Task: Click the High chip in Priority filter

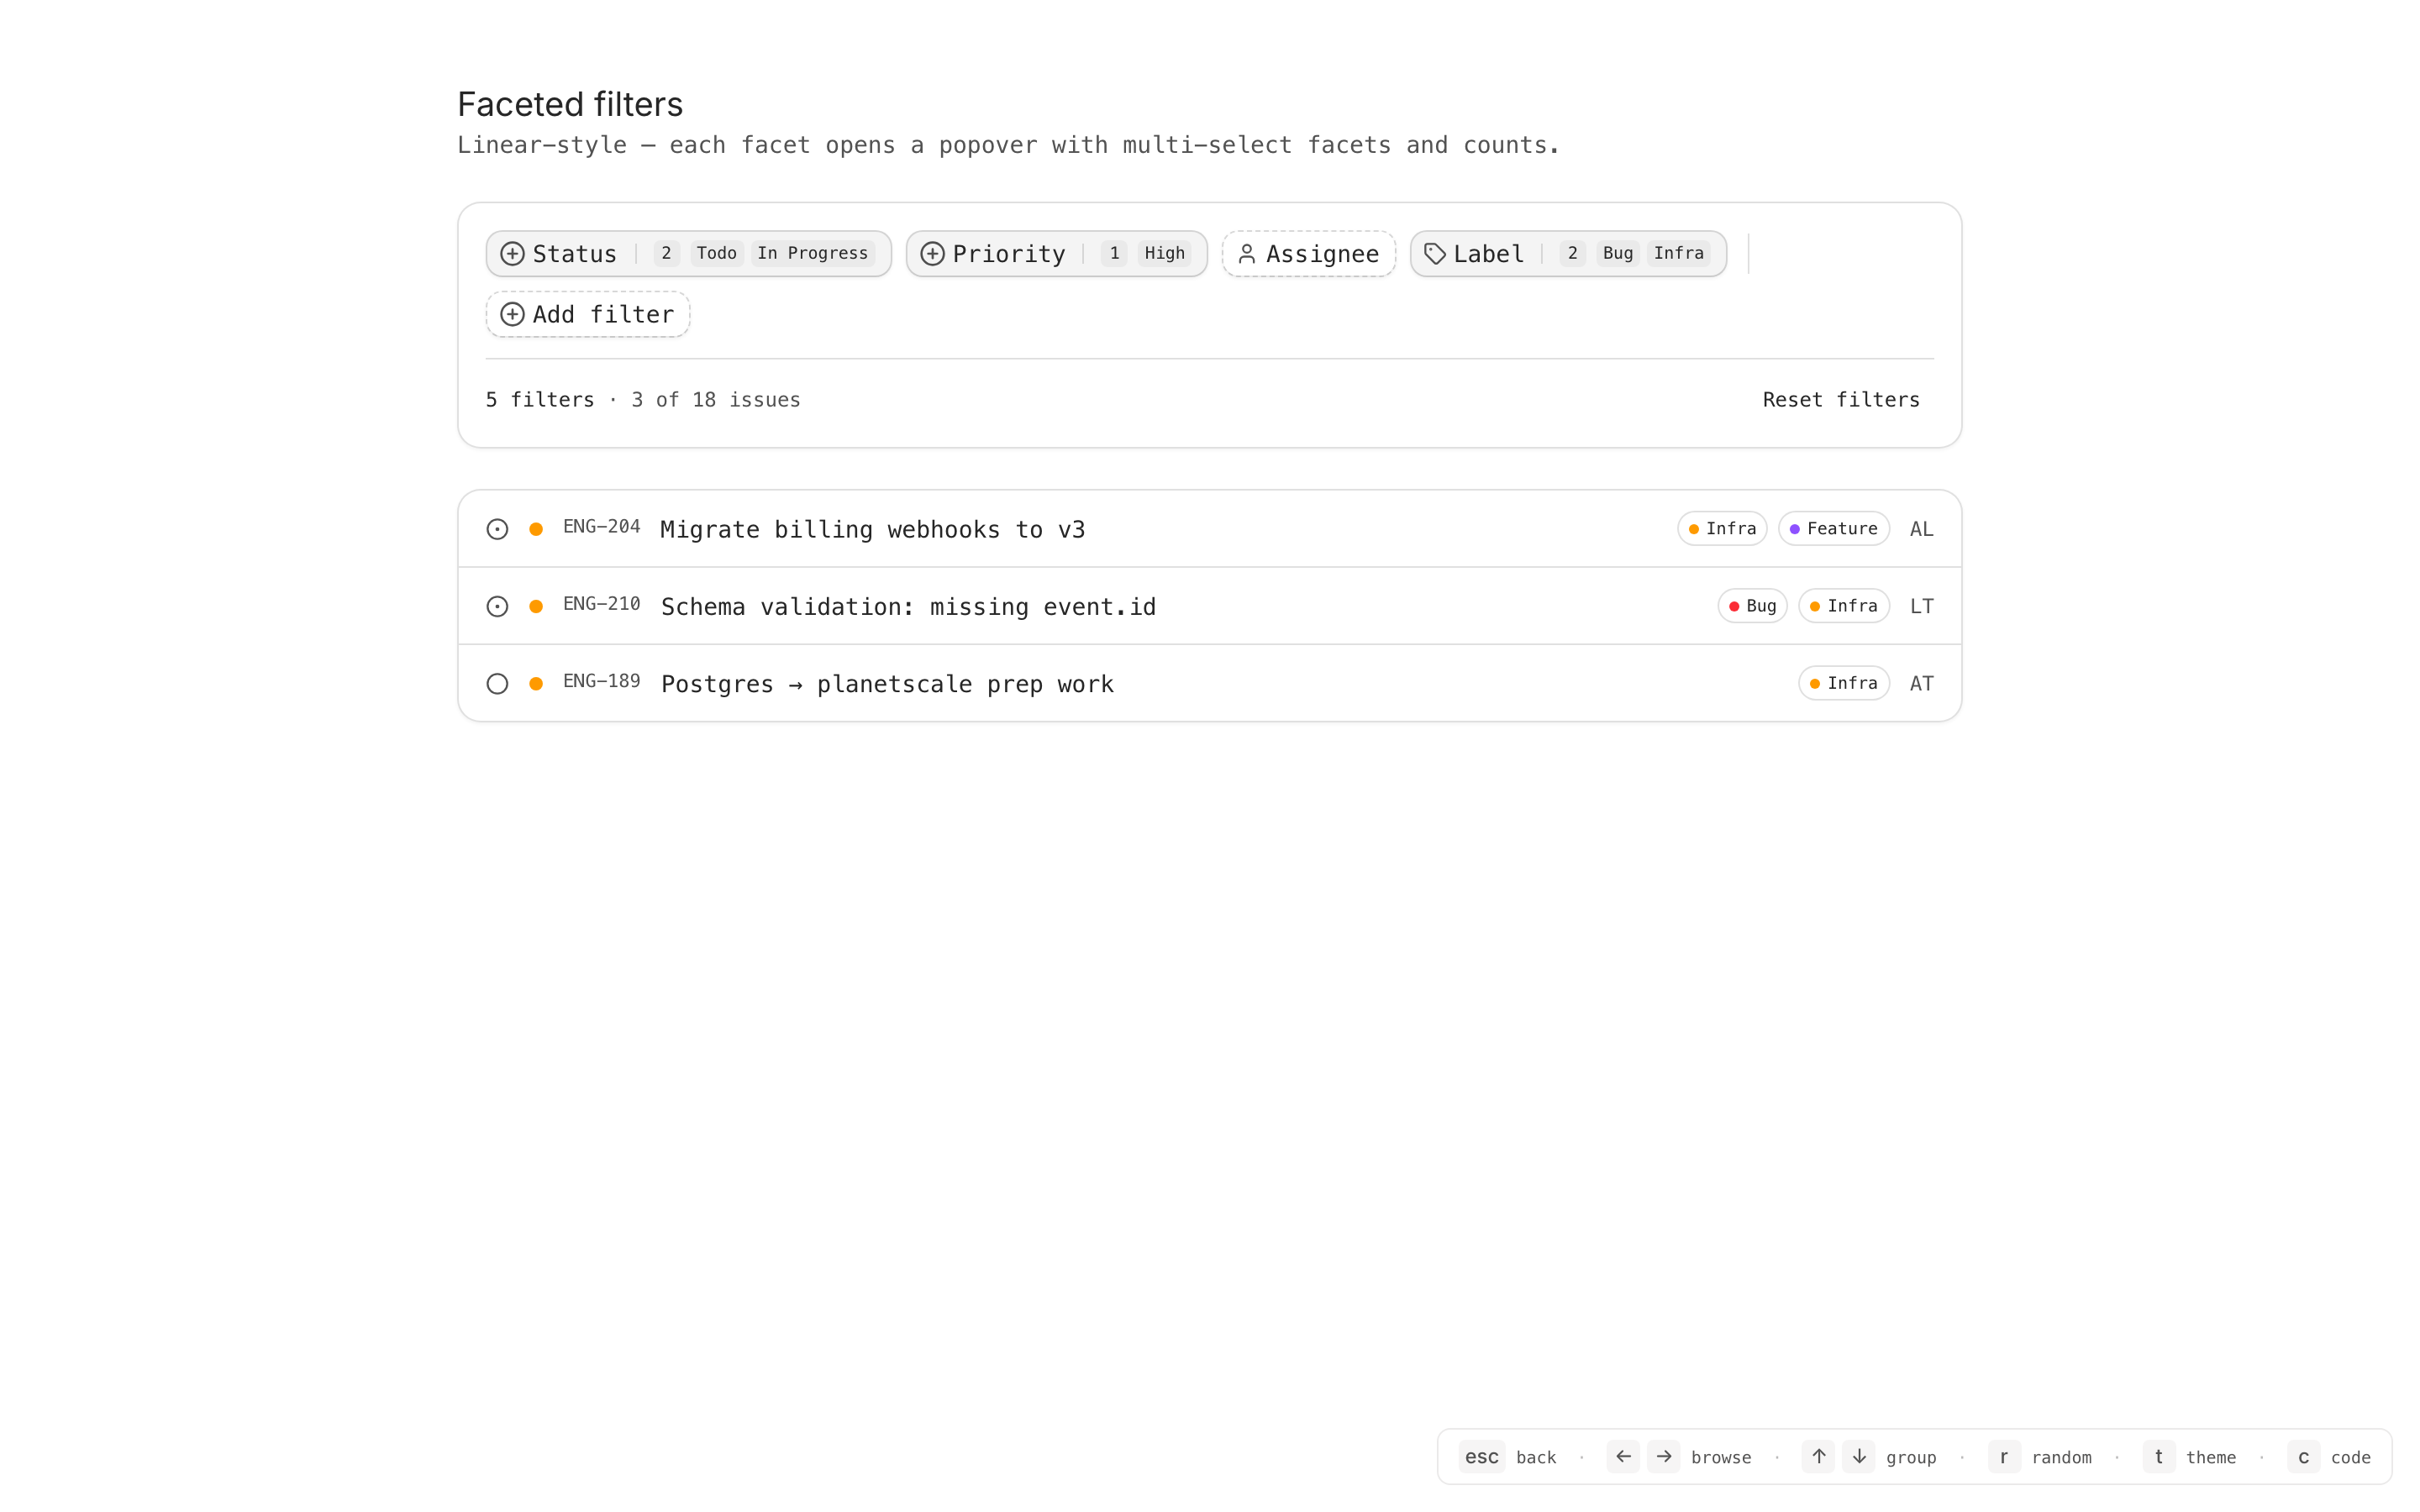Action: point(1164,254)
